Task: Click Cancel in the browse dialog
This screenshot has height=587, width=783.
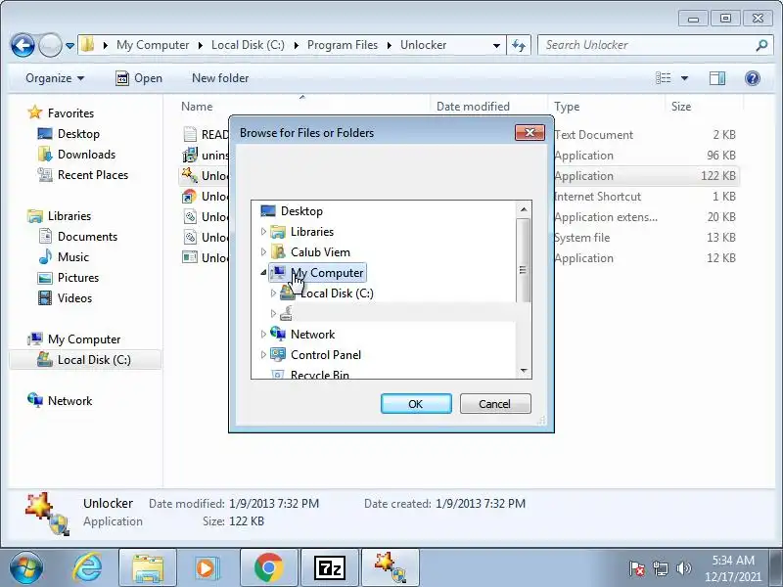Action: 495,404
